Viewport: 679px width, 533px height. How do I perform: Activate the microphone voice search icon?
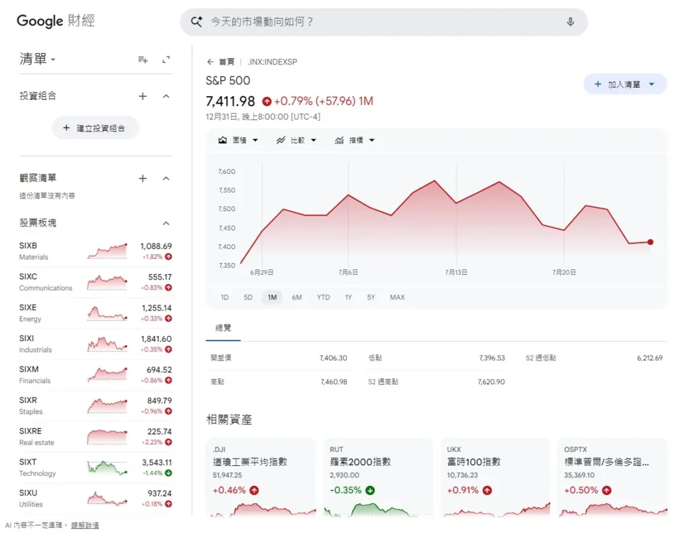coord(570,22)
